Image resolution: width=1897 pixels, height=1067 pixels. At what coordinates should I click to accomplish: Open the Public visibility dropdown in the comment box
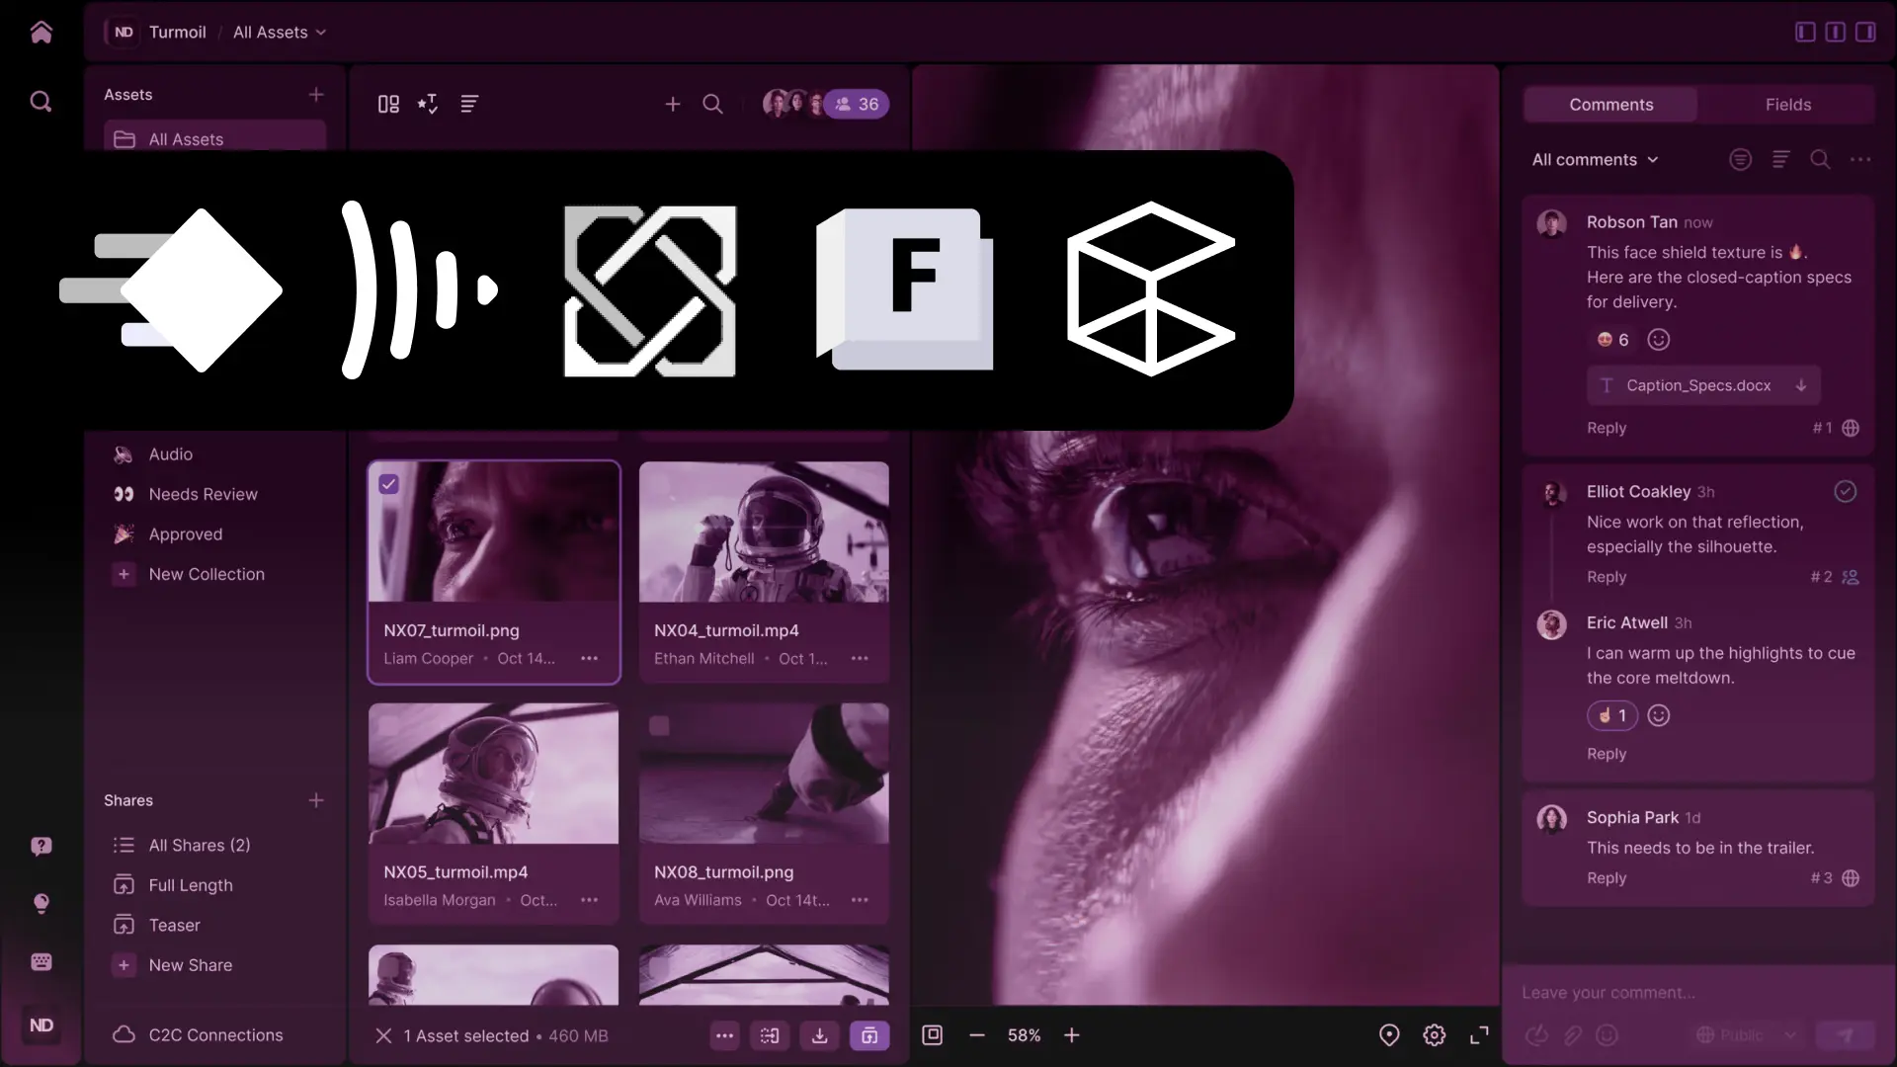(x=1745, y=1035)
